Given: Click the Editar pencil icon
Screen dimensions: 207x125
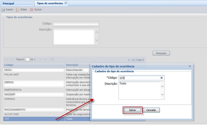Looking at the screenshot, I should click(x=18, y=10).
